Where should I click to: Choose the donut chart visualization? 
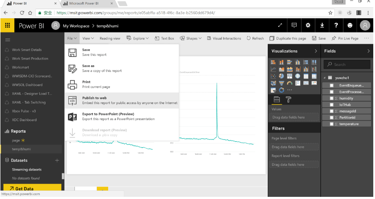[282, 90]
